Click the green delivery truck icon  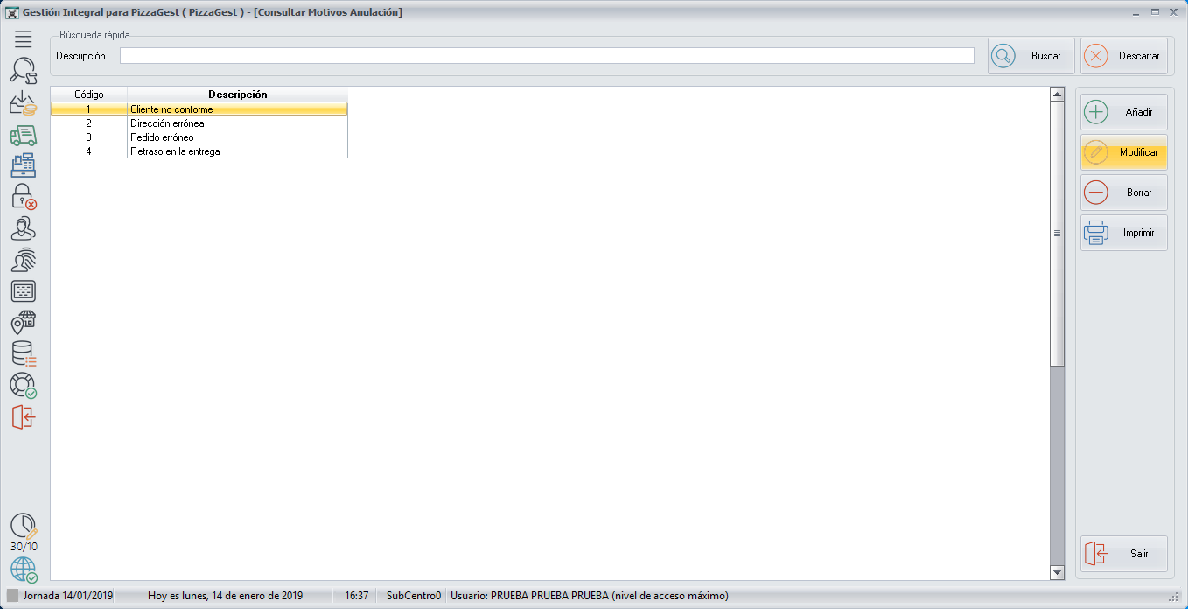tap(24, 135)
